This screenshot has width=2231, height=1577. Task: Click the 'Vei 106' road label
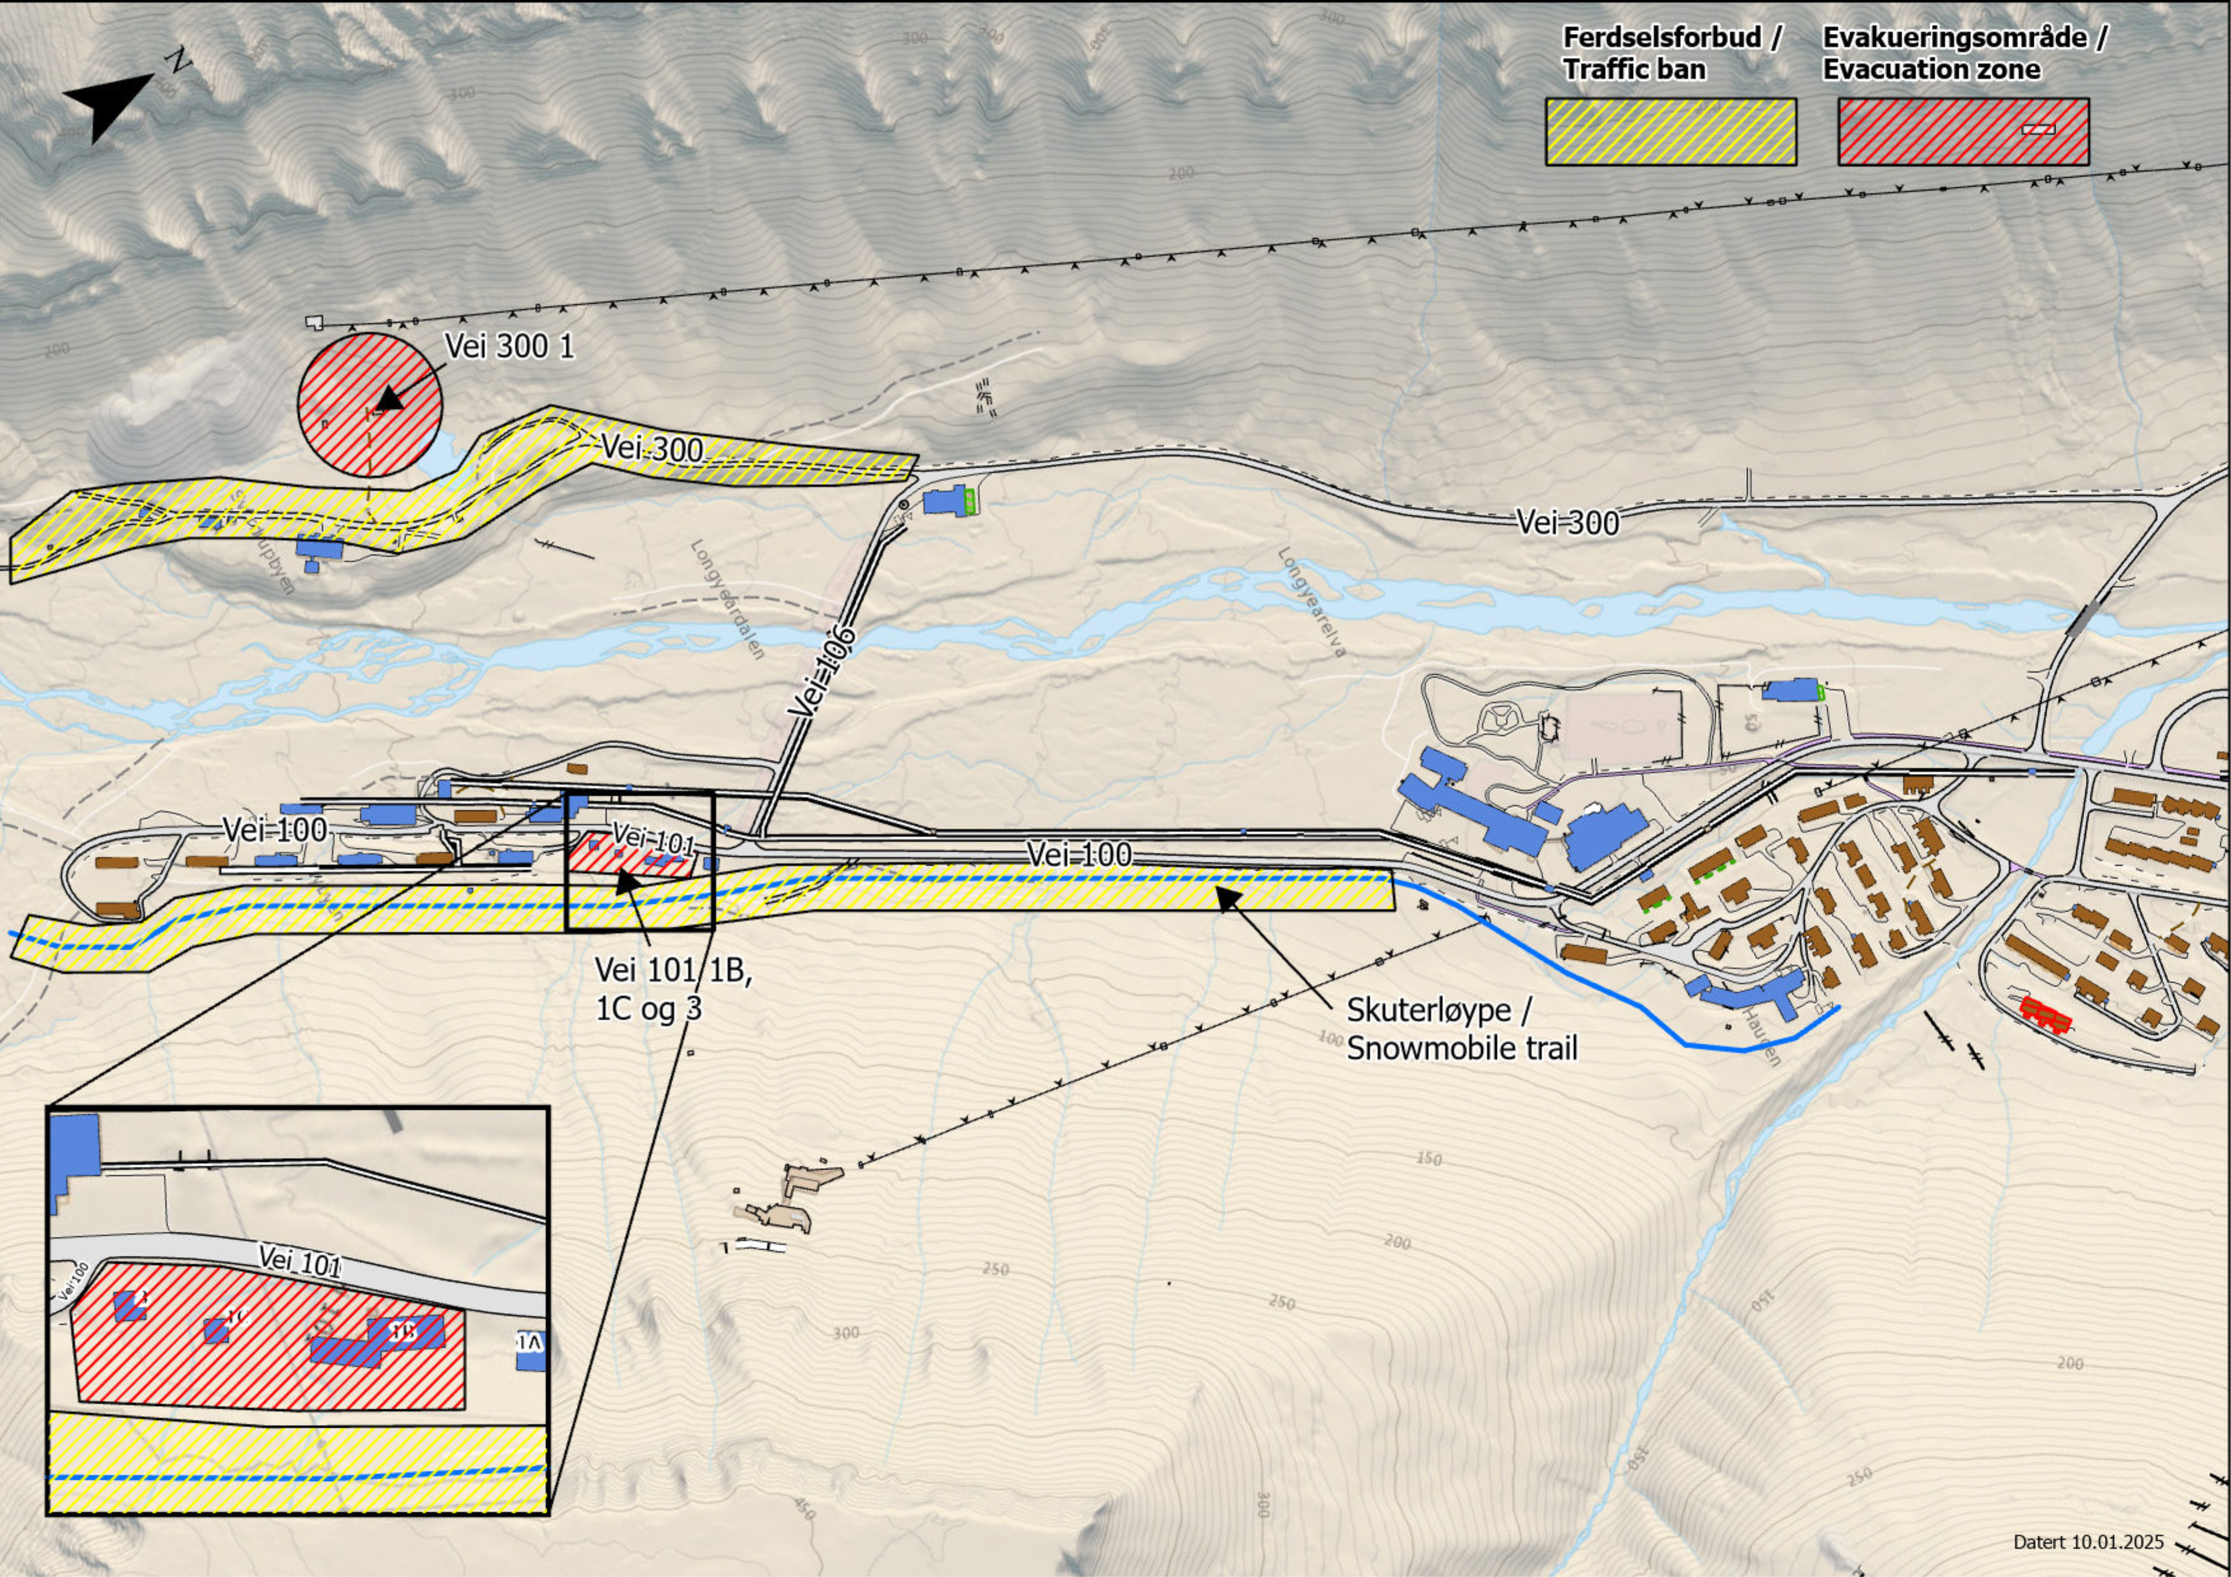(822, 672)
